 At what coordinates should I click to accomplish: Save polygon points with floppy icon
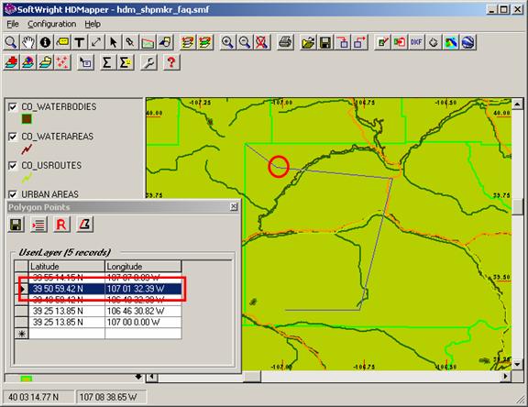16,225
